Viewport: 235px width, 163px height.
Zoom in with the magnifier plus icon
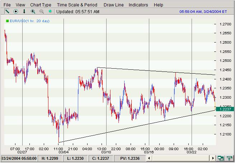[x=33, y=11]
